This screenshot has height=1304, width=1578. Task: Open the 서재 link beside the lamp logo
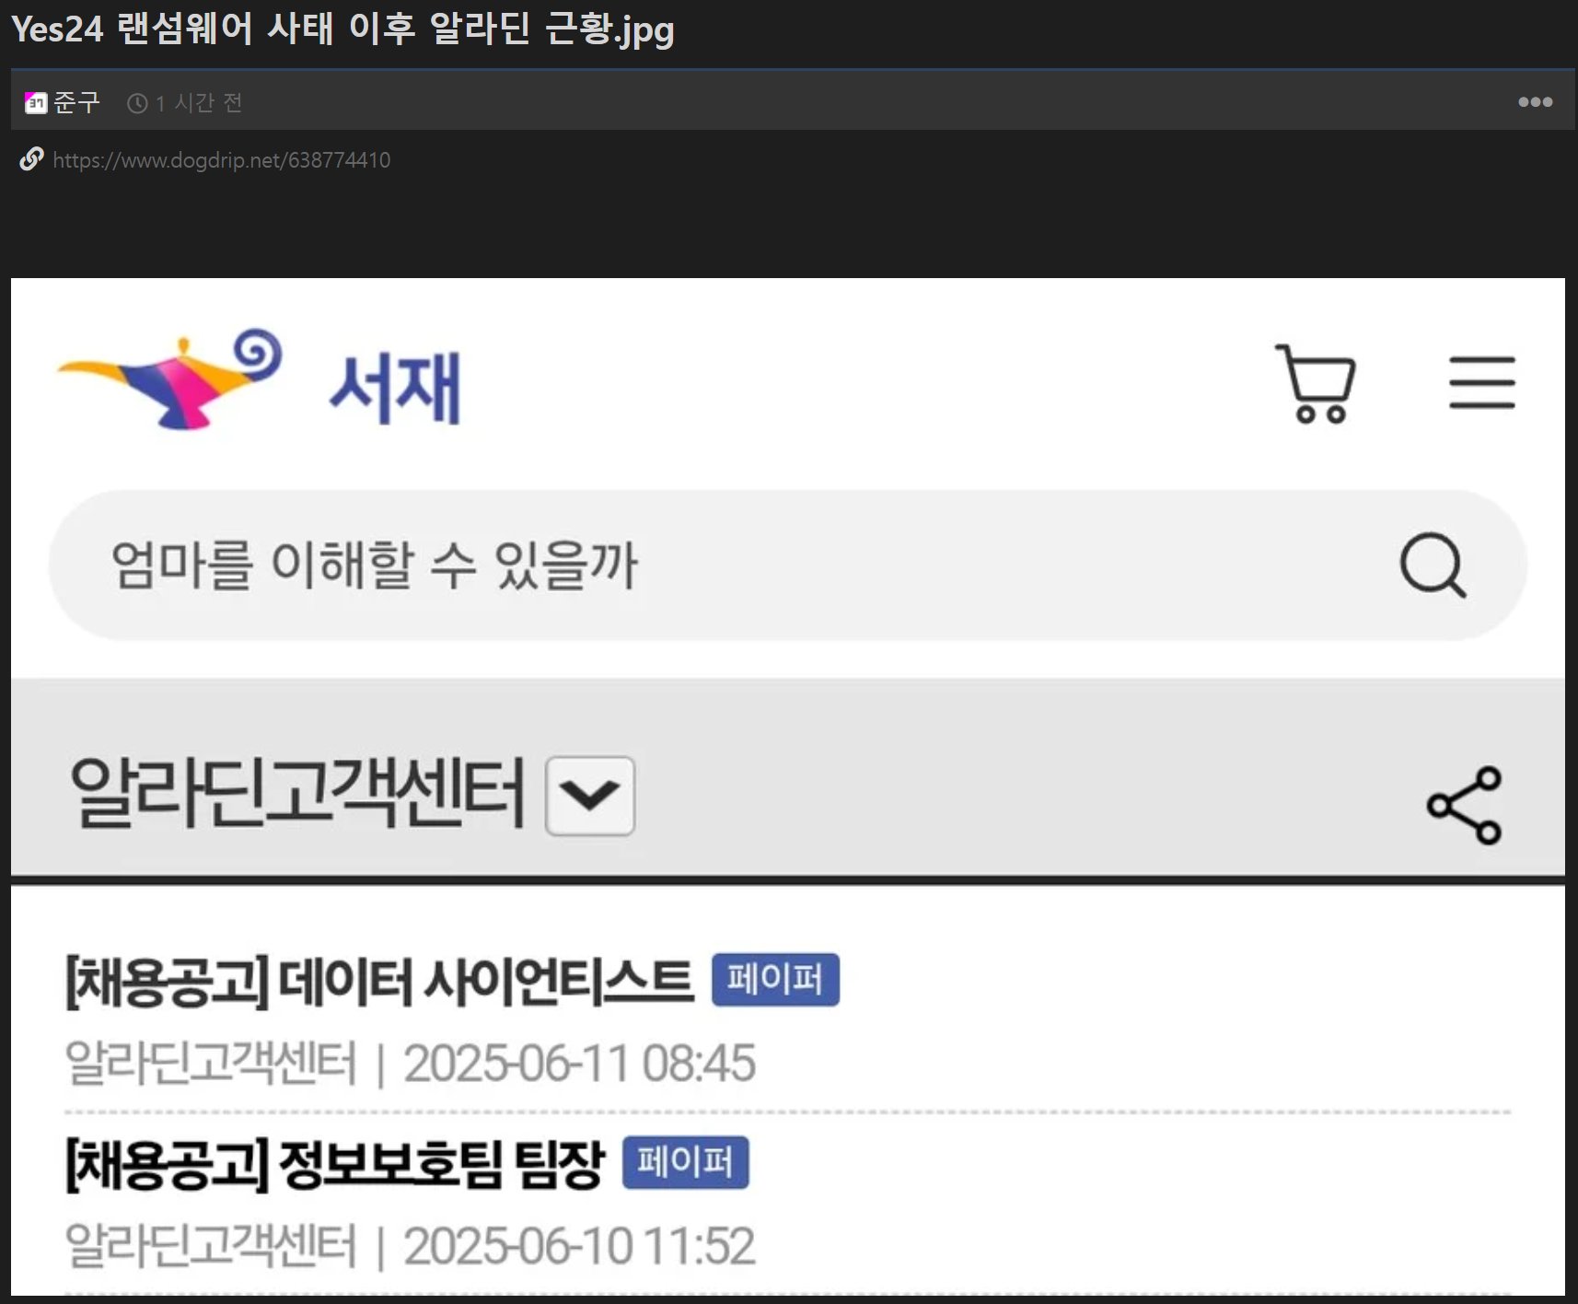pyautogui.click(x=395, y=389)
